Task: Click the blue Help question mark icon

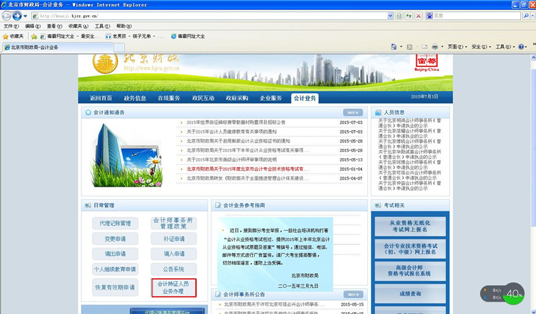Action: coord(521,47)
